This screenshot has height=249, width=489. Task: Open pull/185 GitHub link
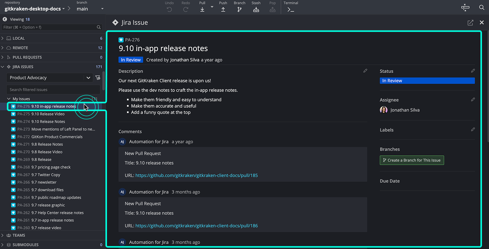tap(197, 175)
